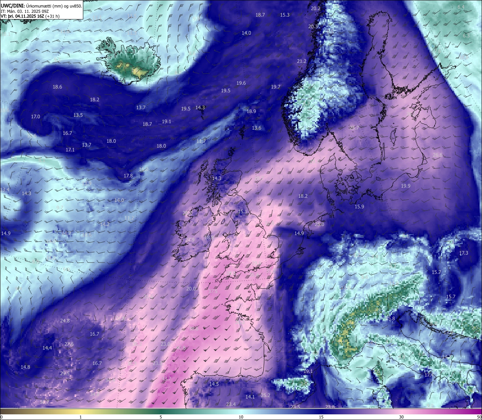Click the map value '23.8'
The height and width of the screenshot is (420, 482).
(x=330, y=407)
